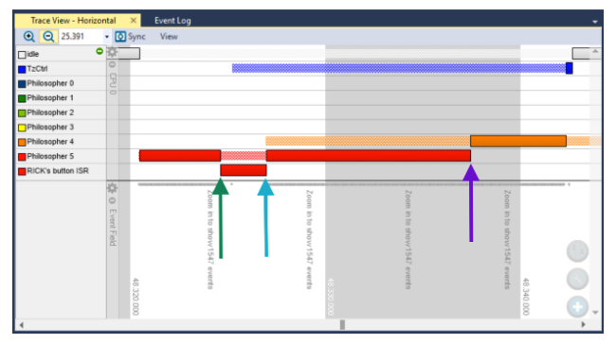Click the Philosopher 1 green swatch
The width and height of the screenshot is (616, 344).
tap(22, 98)
